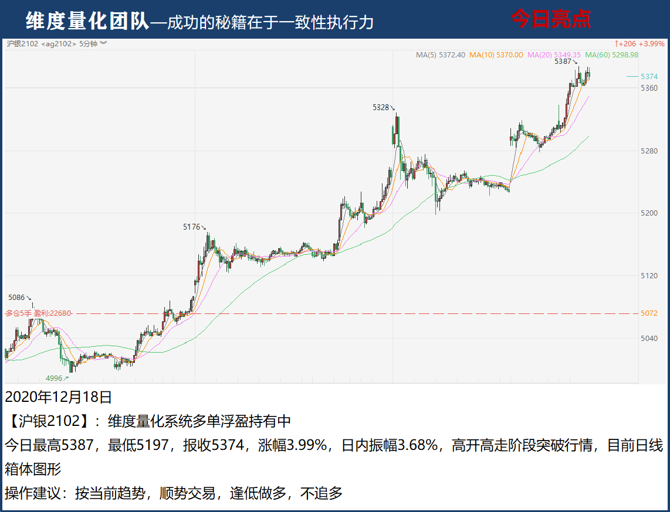Click the 维度量化团队 title
This screenshot has height=512, width=670.
87,21
